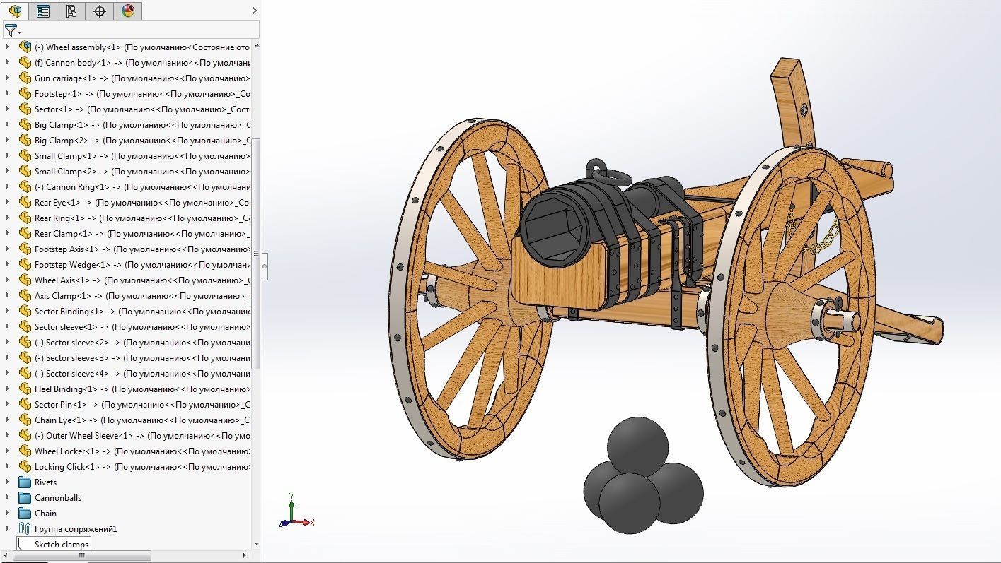
Task: Select the Cannon body<1> part icon
Action: click(25, 62)
